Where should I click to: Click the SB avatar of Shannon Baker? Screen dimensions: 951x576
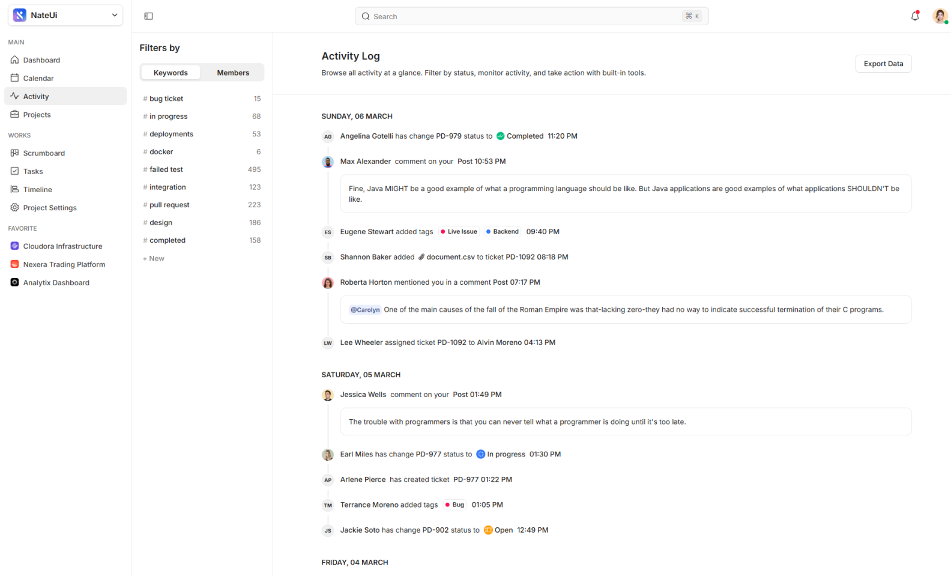[328, 257]
